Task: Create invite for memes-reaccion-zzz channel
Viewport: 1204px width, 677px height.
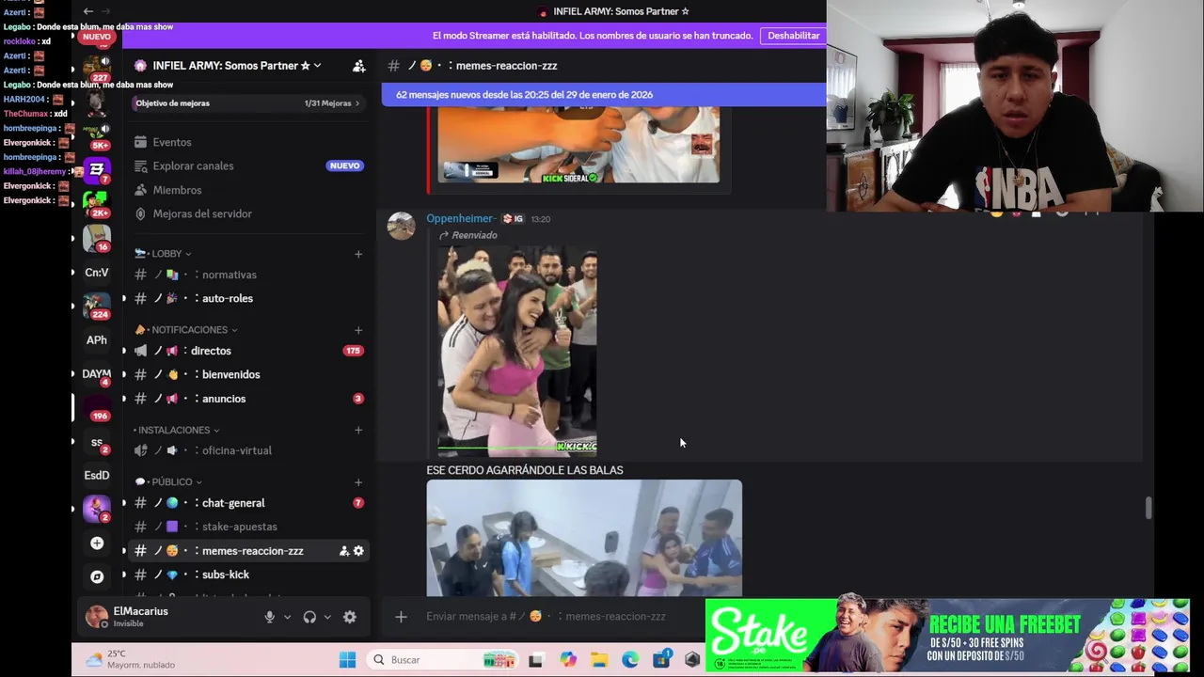Action: coord(343,551)
